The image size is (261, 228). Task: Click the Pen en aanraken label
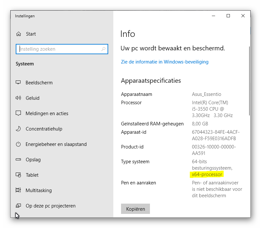coord(138,183)
